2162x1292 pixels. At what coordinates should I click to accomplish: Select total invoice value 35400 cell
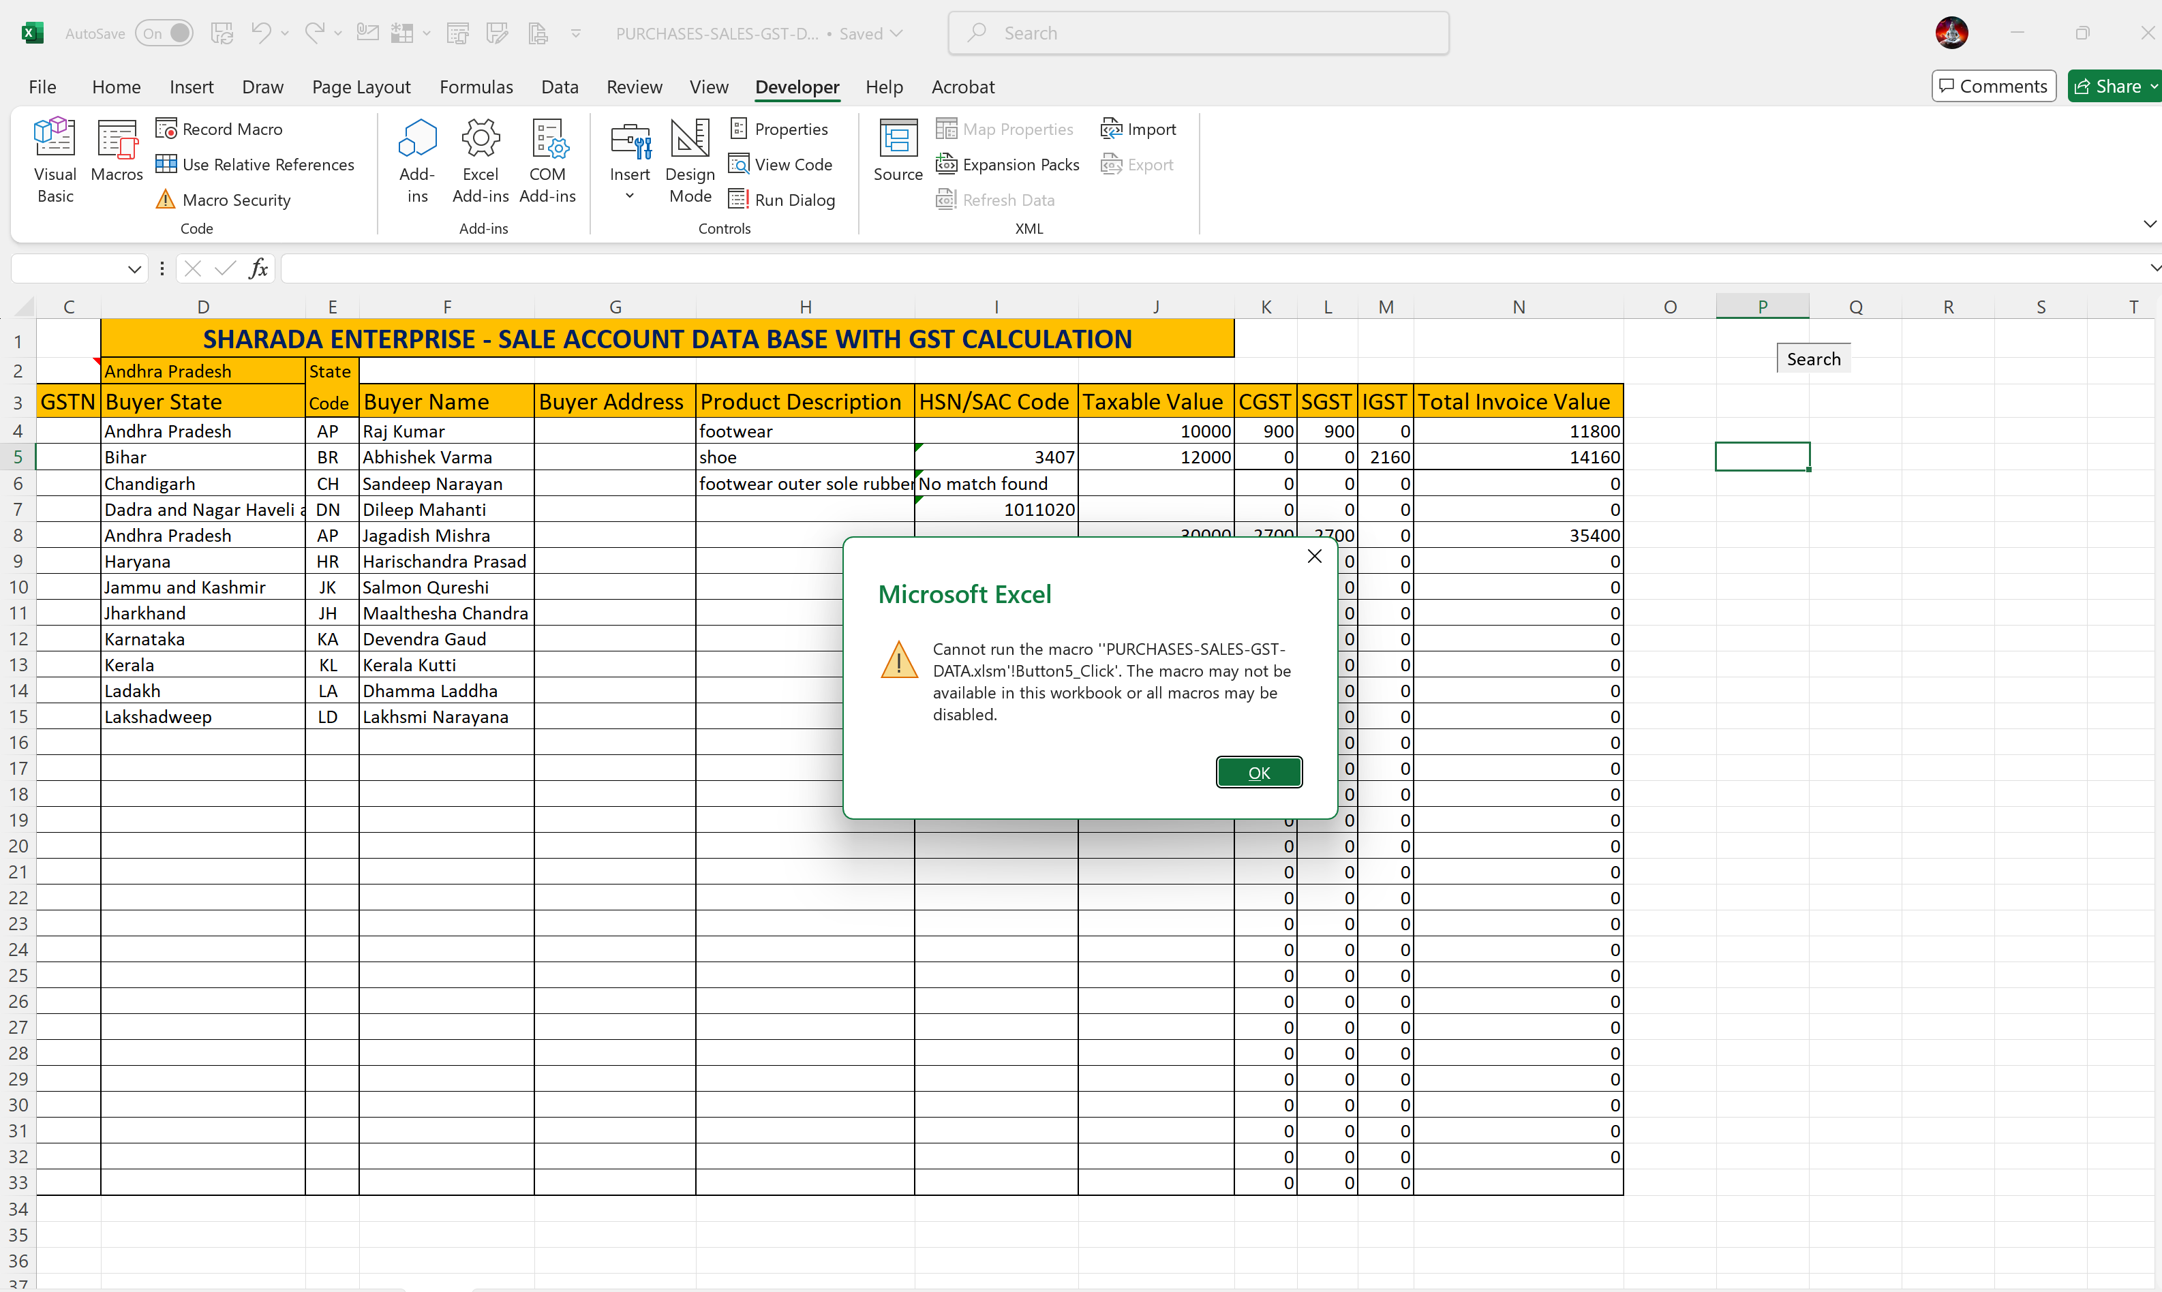point(1519,536)
